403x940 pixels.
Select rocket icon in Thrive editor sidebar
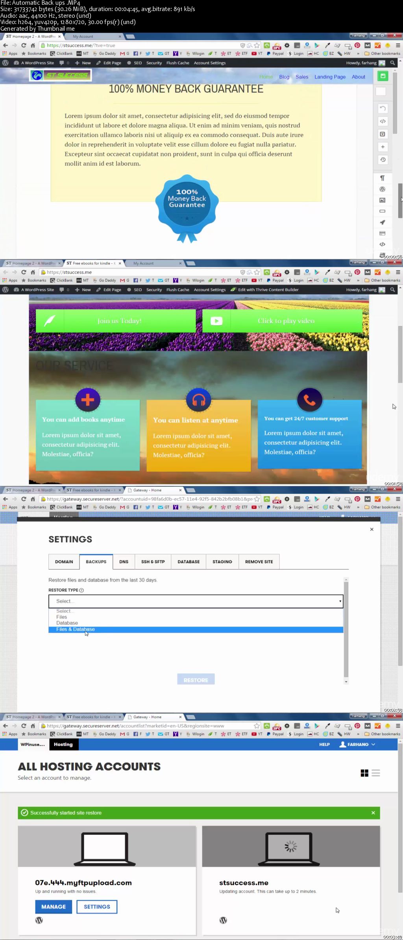click(382, 222)
